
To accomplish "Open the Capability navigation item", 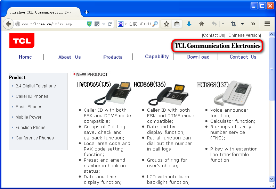I will pos(157,57).
